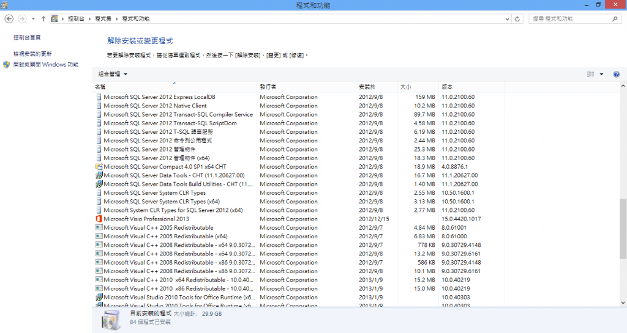Click the back navigation arrow
Viewport: 627px width, 333px height.
coord(9,19)
